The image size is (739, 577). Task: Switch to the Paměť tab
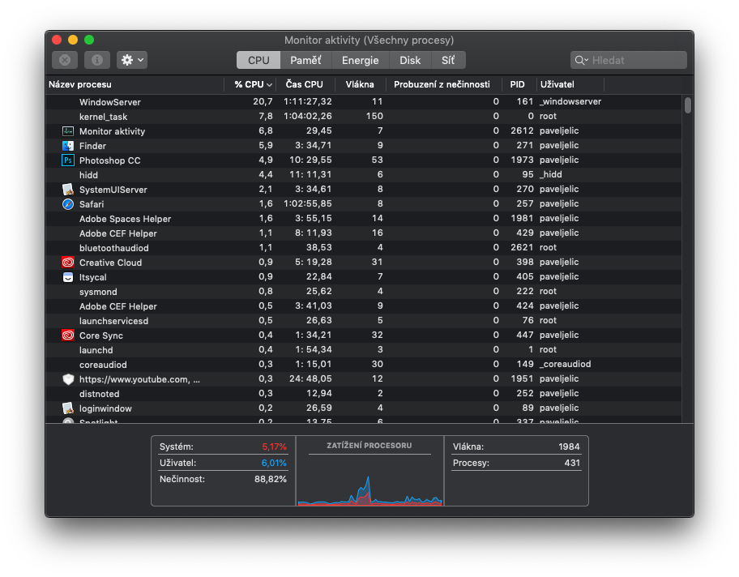pos(305,60)
